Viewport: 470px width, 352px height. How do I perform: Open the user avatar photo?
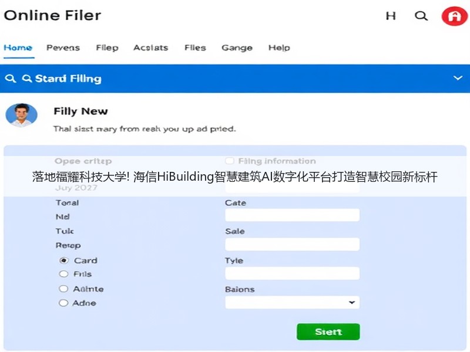(21, 115)
